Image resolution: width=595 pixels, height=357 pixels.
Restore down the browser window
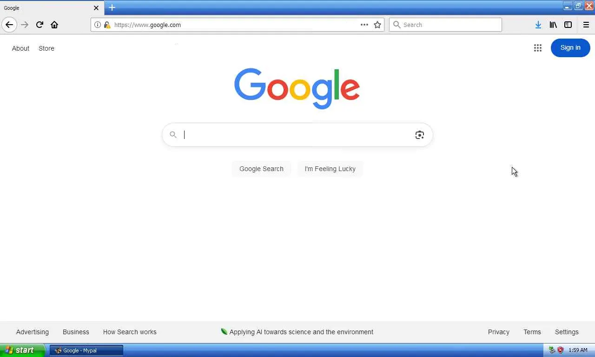[x=578, y=6]
